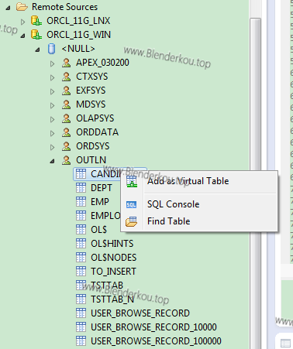Choose Find Table menu entry

(x=199, y=221)
